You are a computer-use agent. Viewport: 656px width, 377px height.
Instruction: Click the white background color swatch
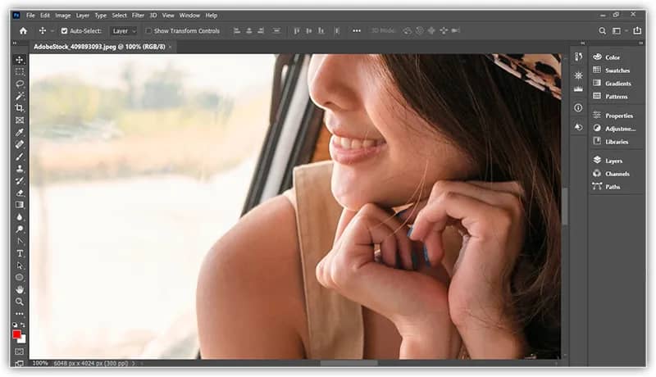click(23, 340)
